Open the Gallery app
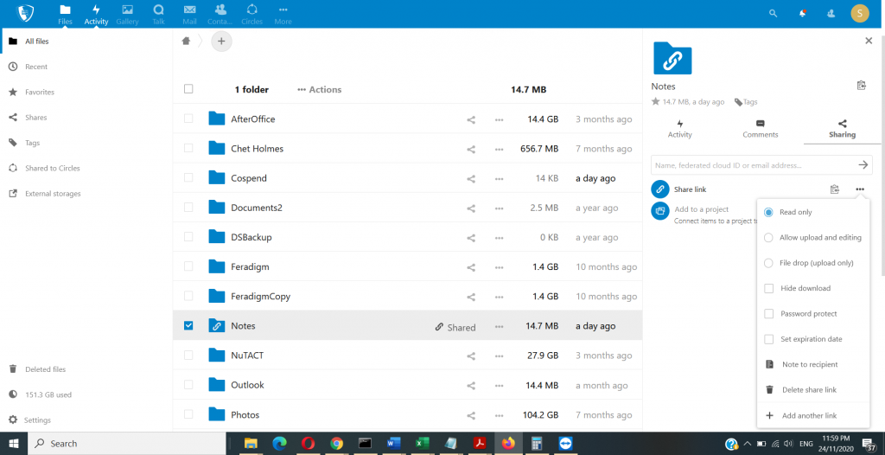The width and height of the screenshot is (885, 455). tap(128, 14)
